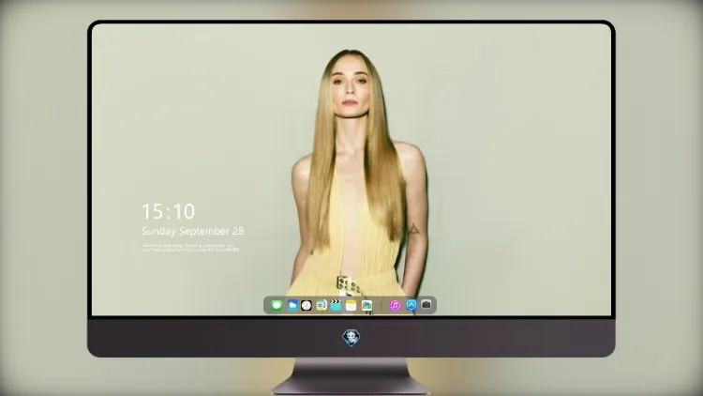703x396 pixels.
Task: Click the Sunday September 28 date text
Action: coord(193,231)
